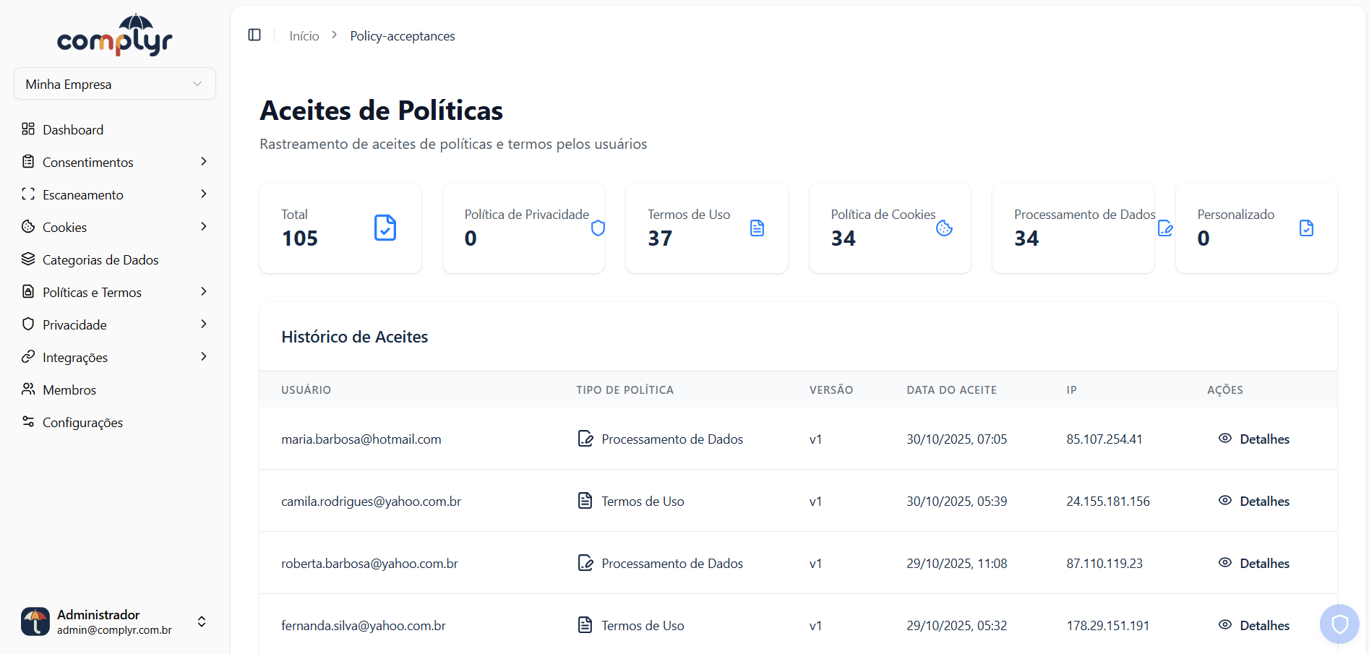
Task: Click the Complyr umbrella logo
Action: point(114,34)
